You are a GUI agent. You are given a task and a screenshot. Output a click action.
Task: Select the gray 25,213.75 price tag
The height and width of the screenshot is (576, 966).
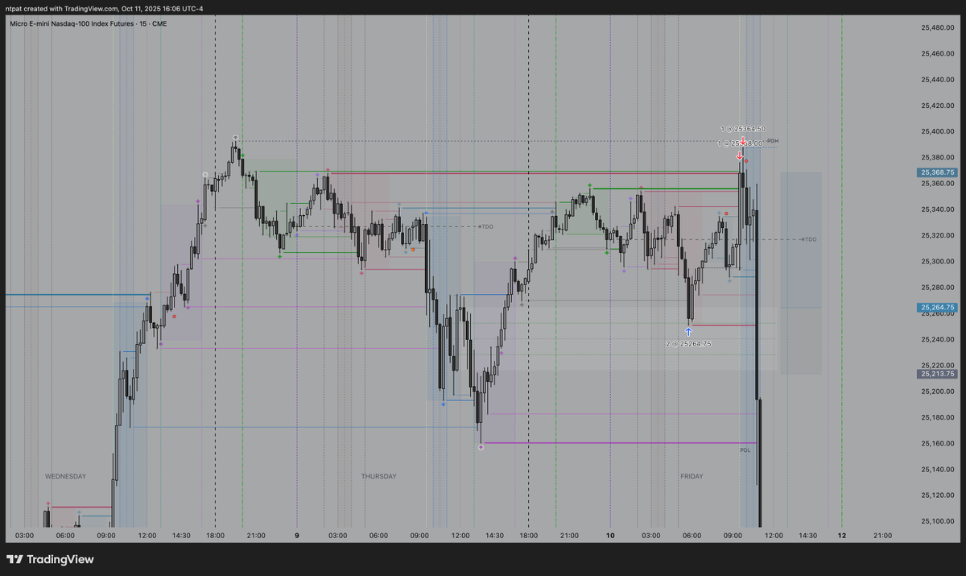[x=937, y=374]
